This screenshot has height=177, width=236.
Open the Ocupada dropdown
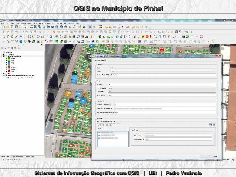[162, 91]
